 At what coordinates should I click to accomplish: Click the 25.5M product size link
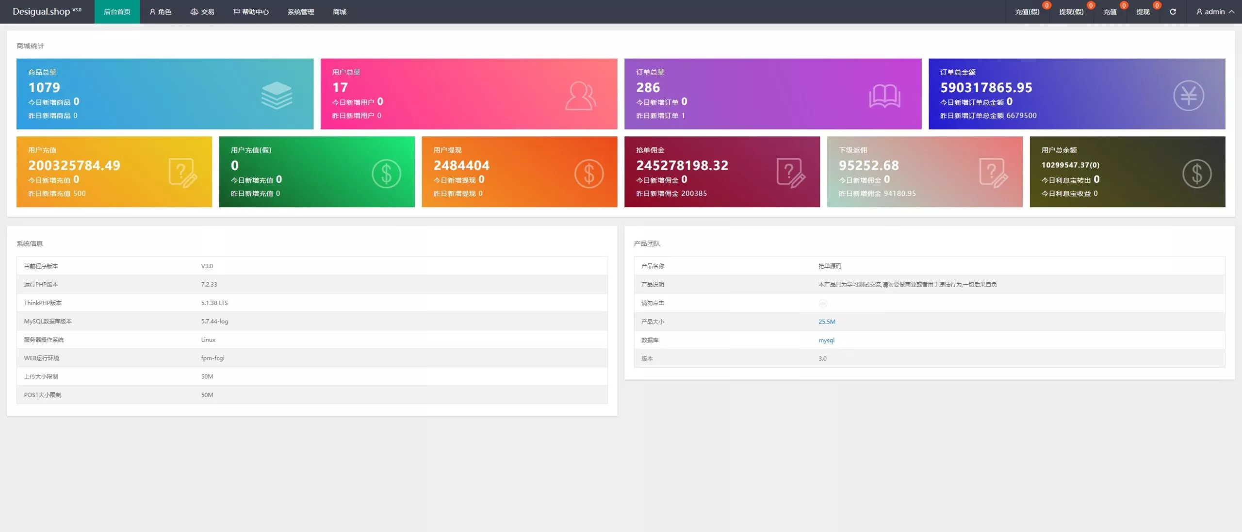(827, 322)
